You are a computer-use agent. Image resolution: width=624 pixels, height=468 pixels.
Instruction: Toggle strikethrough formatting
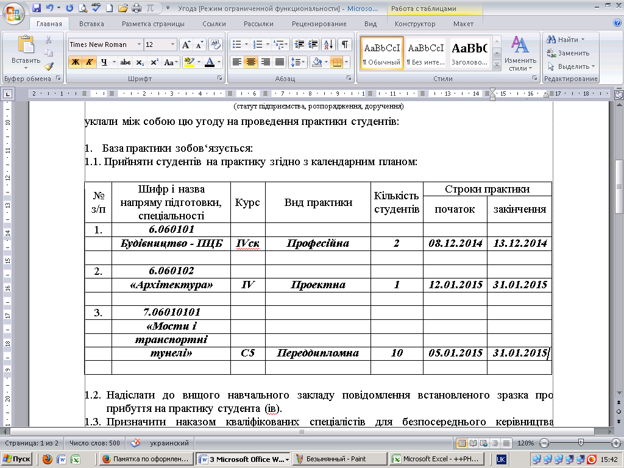(x=126, y=62)
